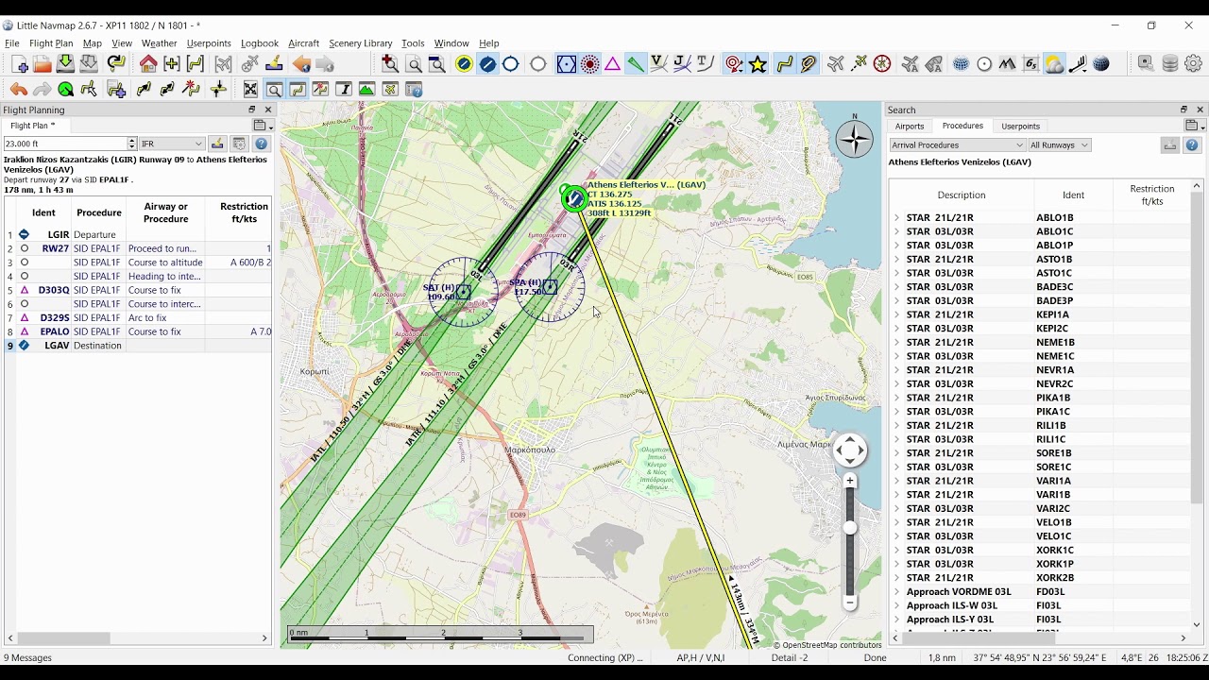Image resolution: width=1209 pixels, height=680 pixels.
Task: Select the EPALO waypoint row
Action: coord(138,331)
